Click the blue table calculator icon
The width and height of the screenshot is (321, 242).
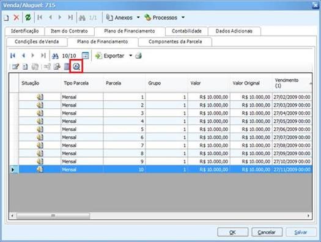67,67
